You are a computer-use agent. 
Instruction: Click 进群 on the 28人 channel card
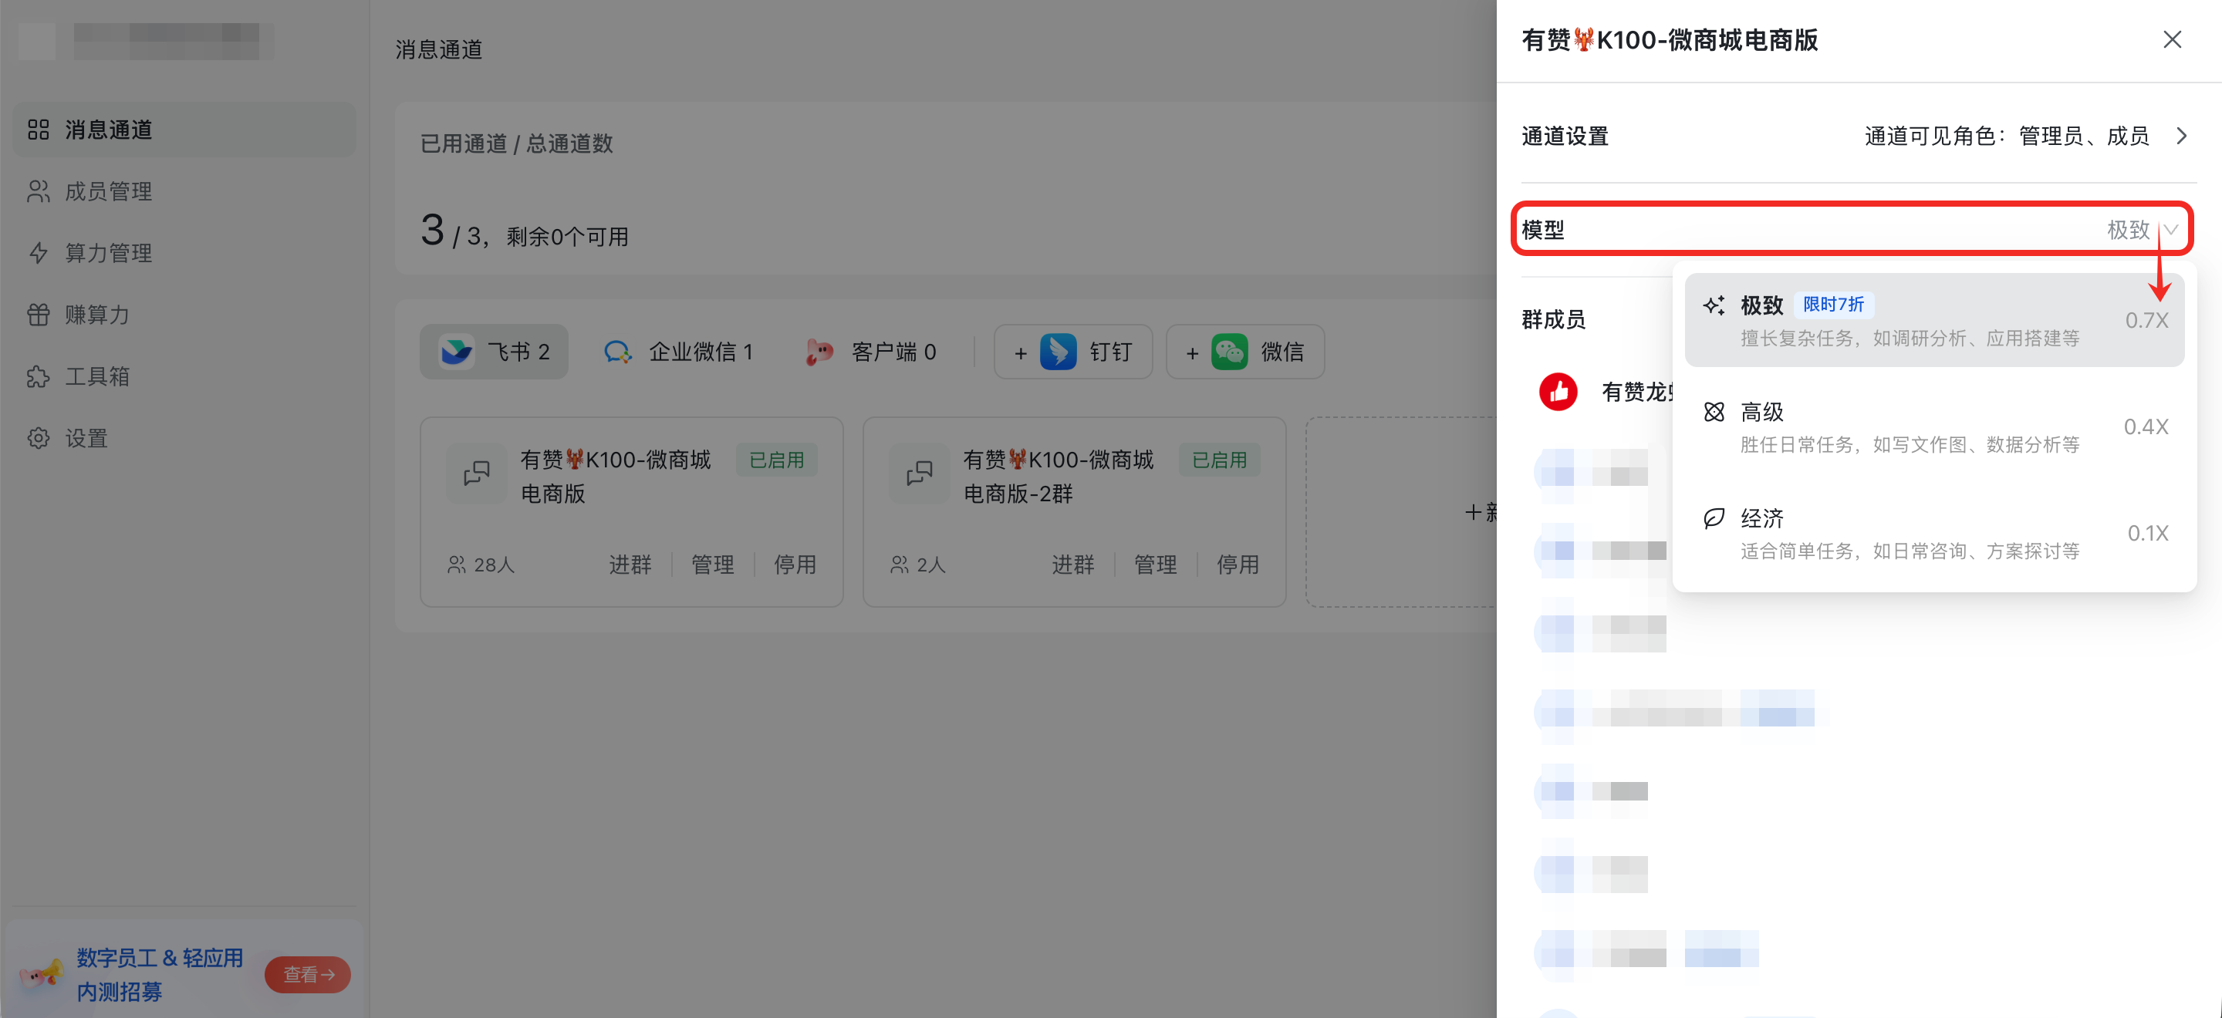tap(630, 565)
